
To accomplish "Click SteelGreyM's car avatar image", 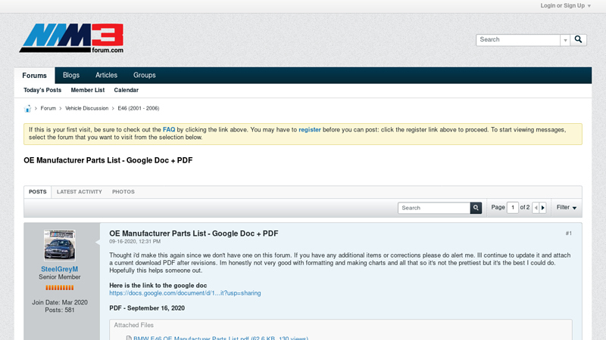I will point(59,246).
